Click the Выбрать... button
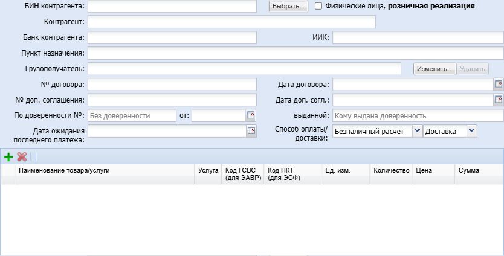Image resolution: width=504 pixels, height=256 pixels. click(288, 7)
